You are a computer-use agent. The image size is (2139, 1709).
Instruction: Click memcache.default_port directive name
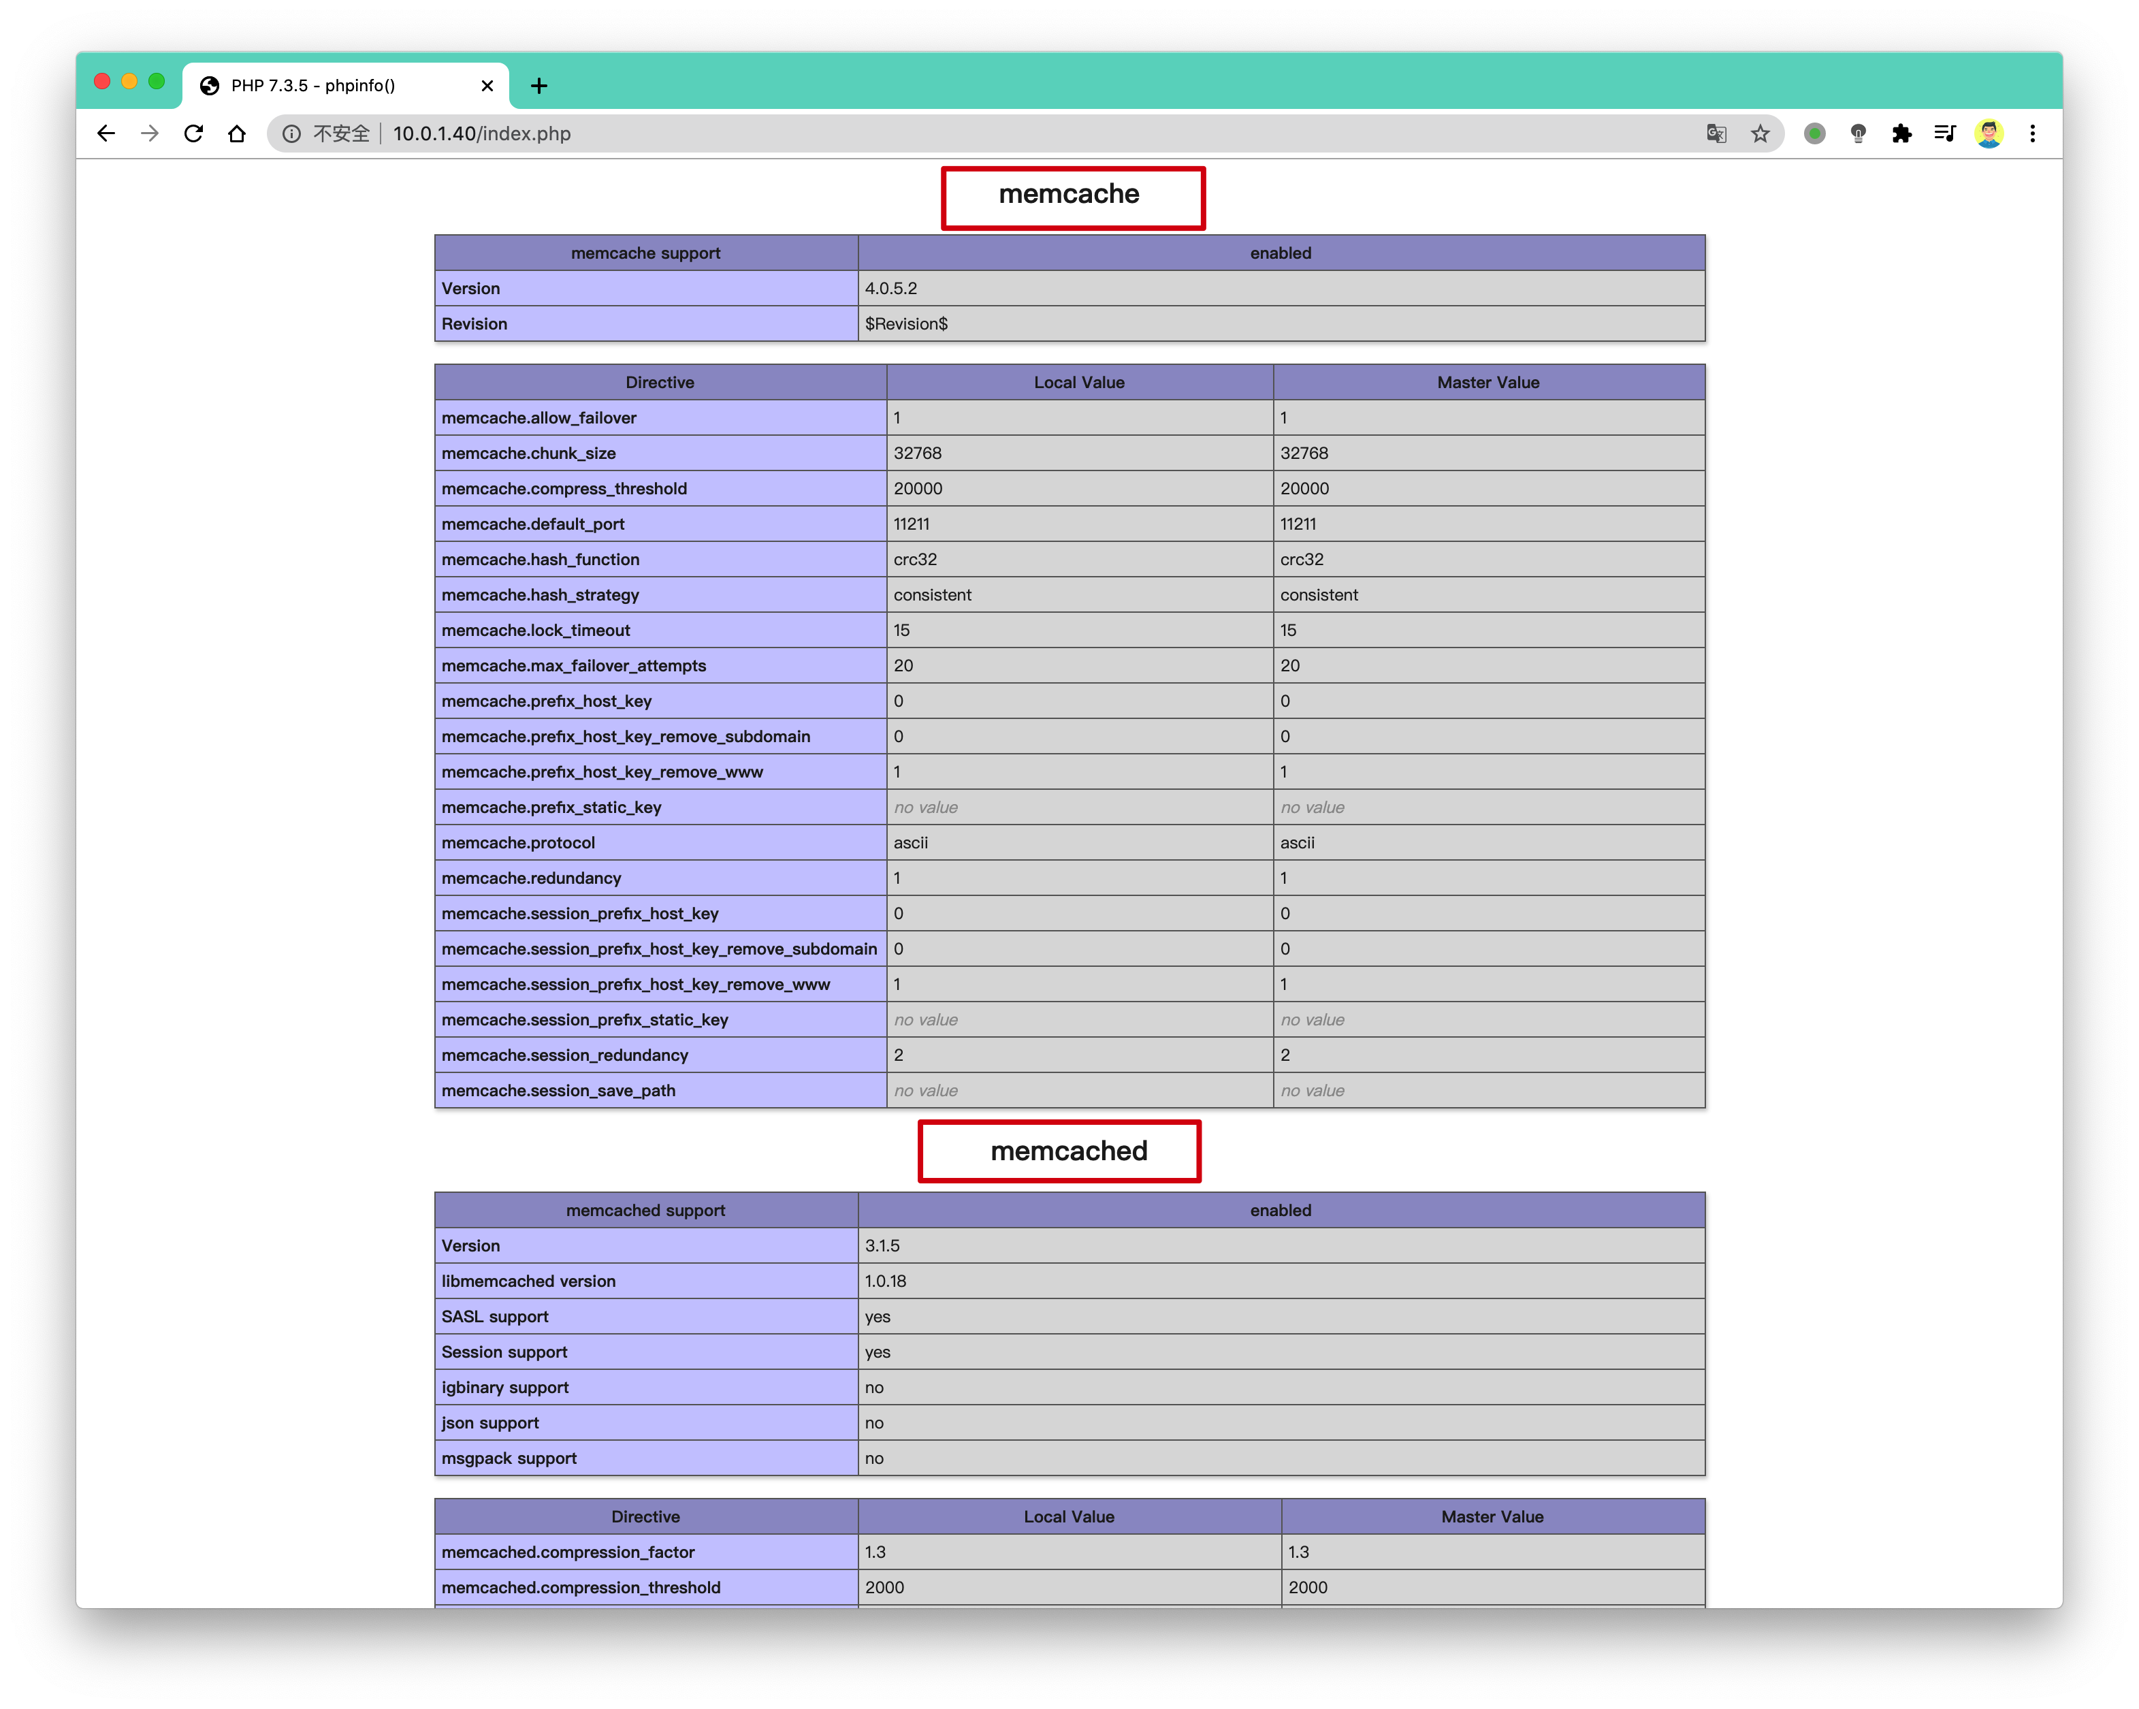[533, 524]
